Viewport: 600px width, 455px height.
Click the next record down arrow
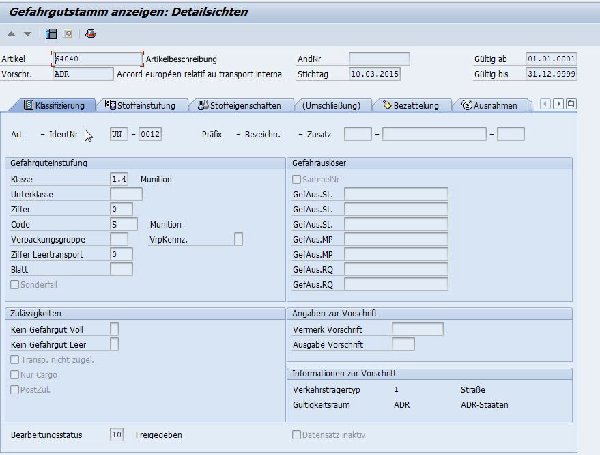(x=27, y=33)
